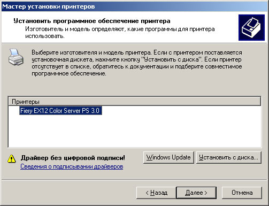Click the Принтеры column header
269x206 pixels.
tap(135, 102)
